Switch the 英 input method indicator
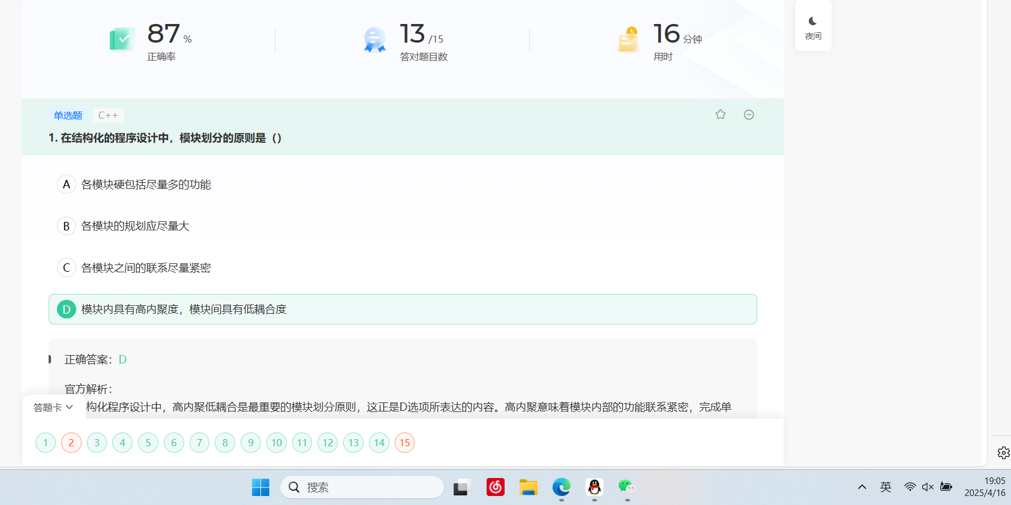 click(x=886, y=487)
